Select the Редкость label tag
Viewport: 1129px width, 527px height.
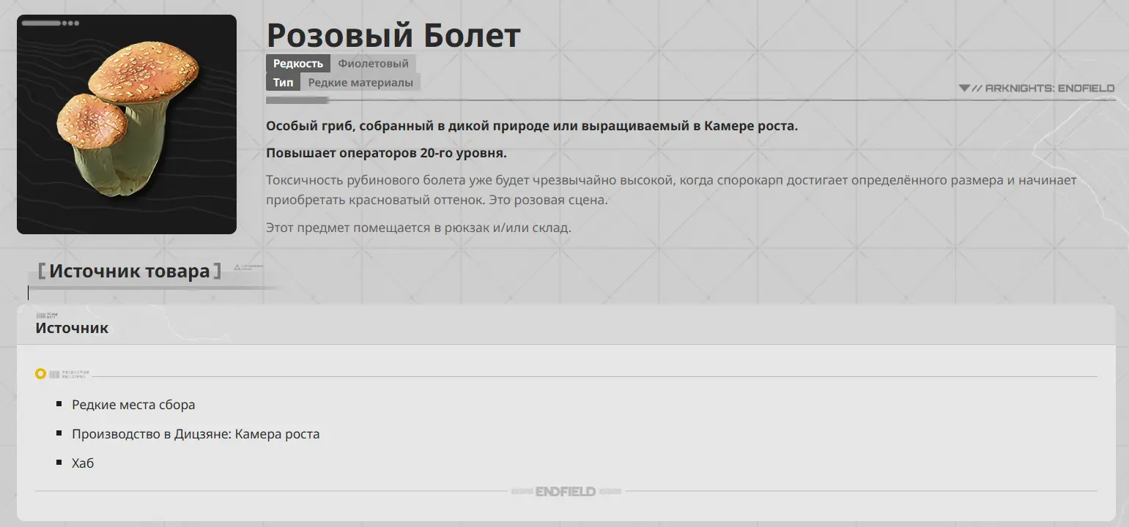click(x=297, y=64)
